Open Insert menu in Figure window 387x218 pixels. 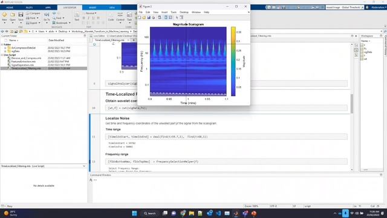coord(164,12)
